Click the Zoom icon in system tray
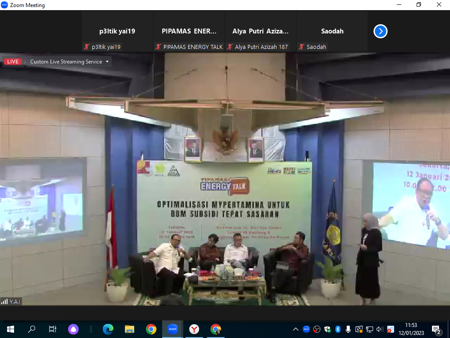The width and height of the screenshot is (450, 338). (x=306, y=329)
